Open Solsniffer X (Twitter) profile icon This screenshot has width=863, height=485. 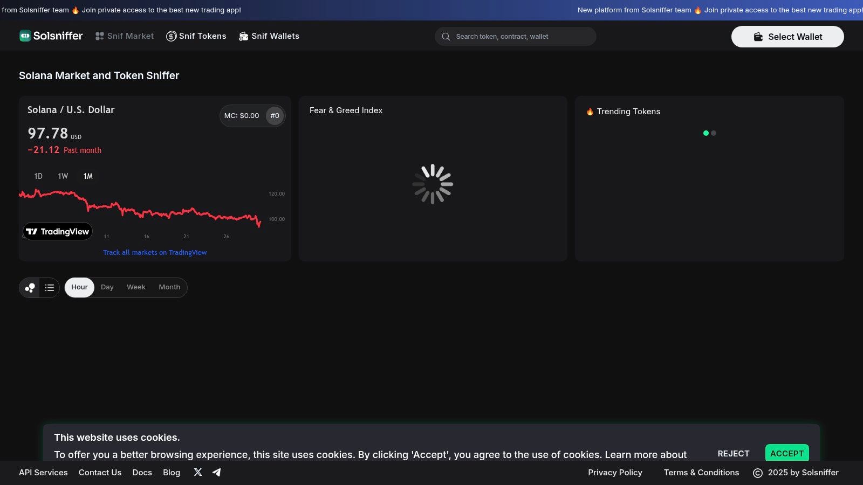tap(198, 472)
